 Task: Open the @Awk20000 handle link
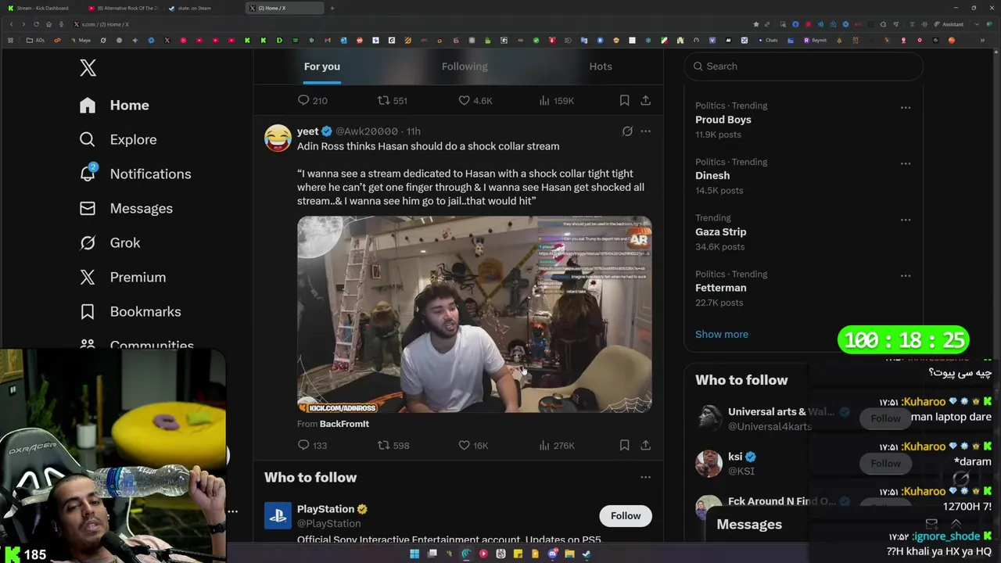(367, 131)
